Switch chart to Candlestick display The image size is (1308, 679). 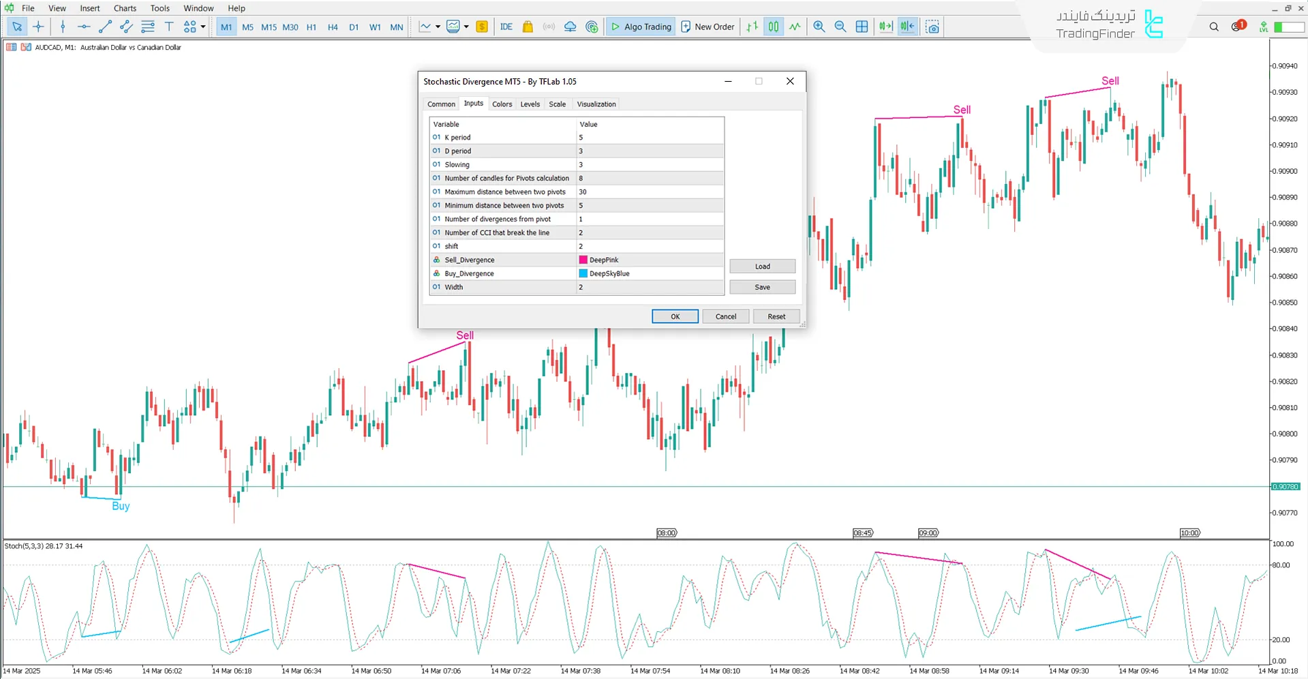click(773, 27)
